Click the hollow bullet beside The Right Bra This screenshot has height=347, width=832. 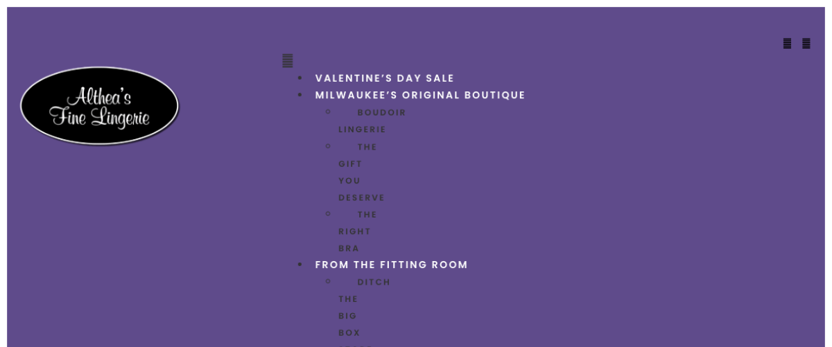point(328,214)
